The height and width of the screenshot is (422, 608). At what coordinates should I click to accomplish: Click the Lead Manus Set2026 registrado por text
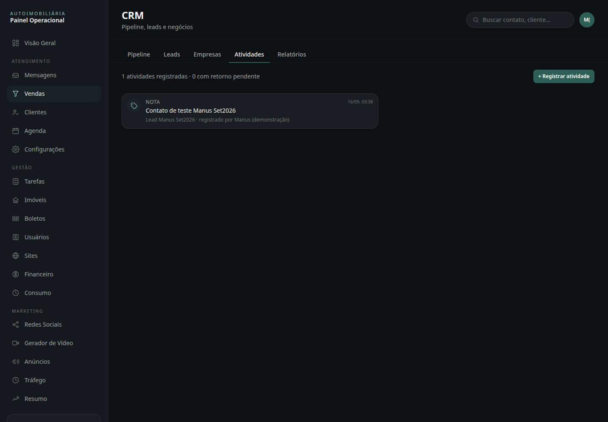[217, 120]
